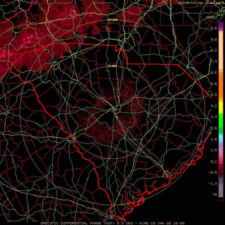225x225 pixels.
Task: Click the 6.6 legend value
Action: (x=214, y=73)
